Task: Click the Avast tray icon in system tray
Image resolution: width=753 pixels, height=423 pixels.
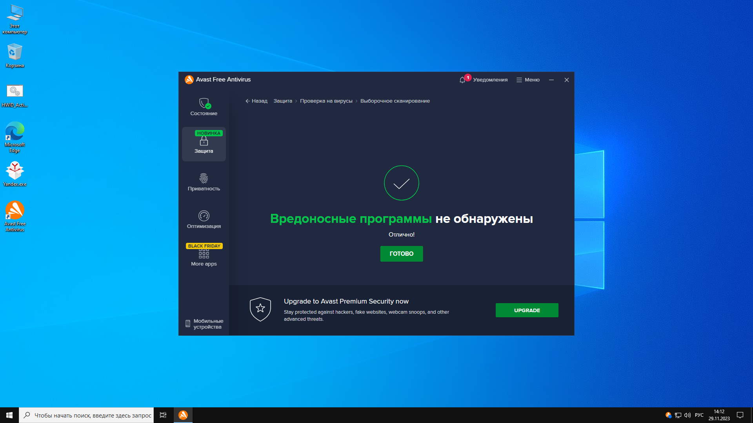Action: click(668, 415)
